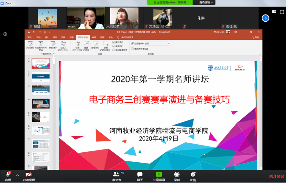Toggle the 播放旁白 checkbox
This screenshot has height=183, width=286.
[x=114, y=42]
